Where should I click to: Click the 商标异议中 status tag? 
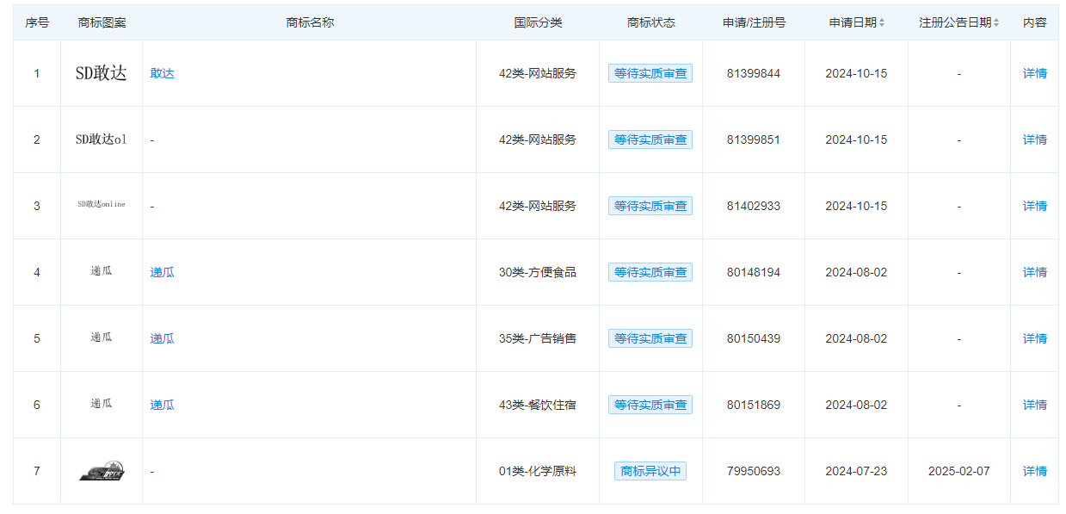(x=650, y=471)
